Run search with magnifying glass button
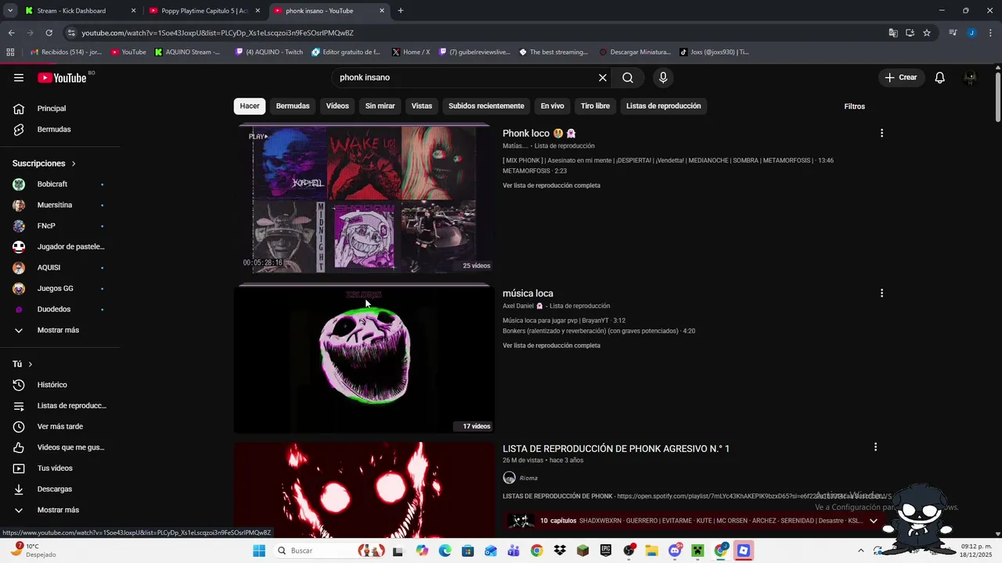1002x563 pixels. coord(628,77)
